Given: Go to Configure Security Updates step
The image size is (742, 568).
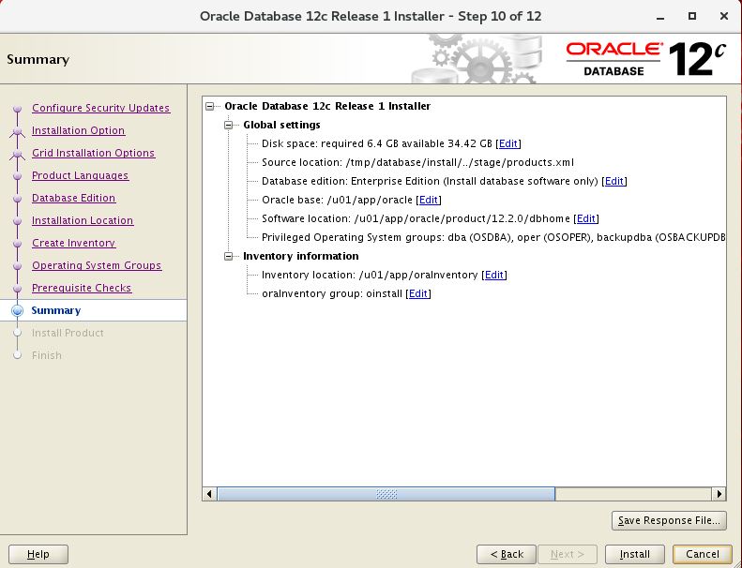Looking at the screenshot, I should (x=100, y=108).
